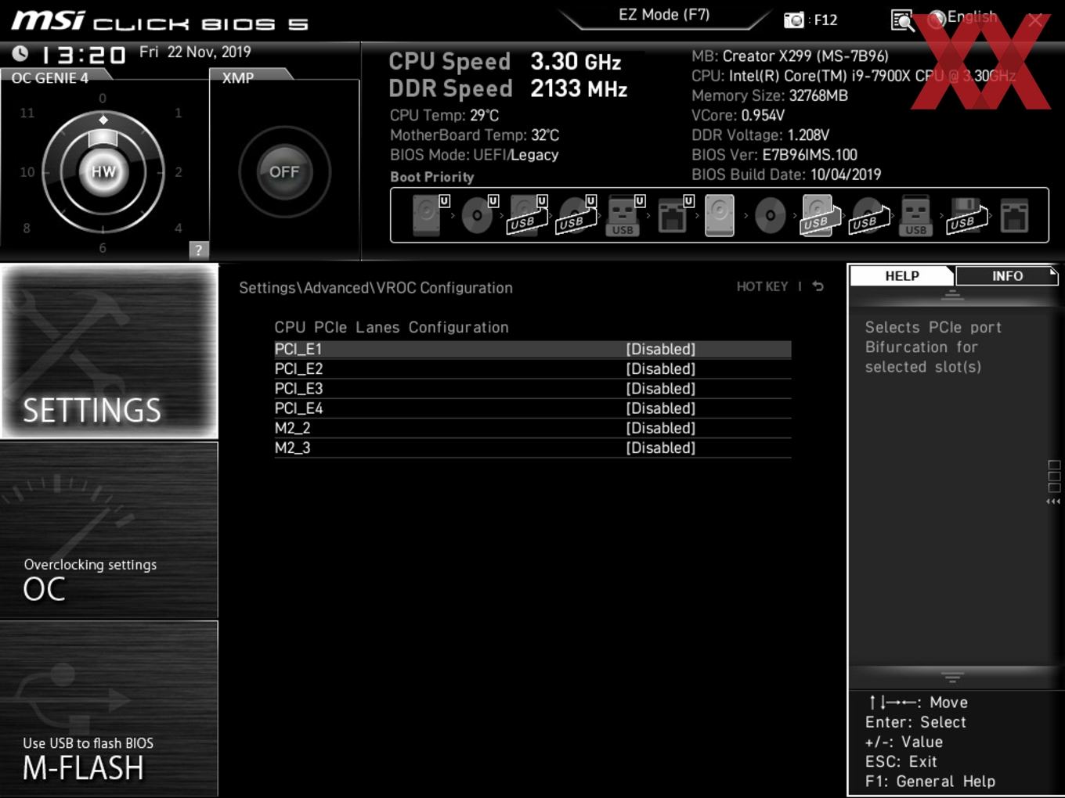The image size is (1065, 798).
Task: Click the help panel top scroll grip
Action: [952, 296]
